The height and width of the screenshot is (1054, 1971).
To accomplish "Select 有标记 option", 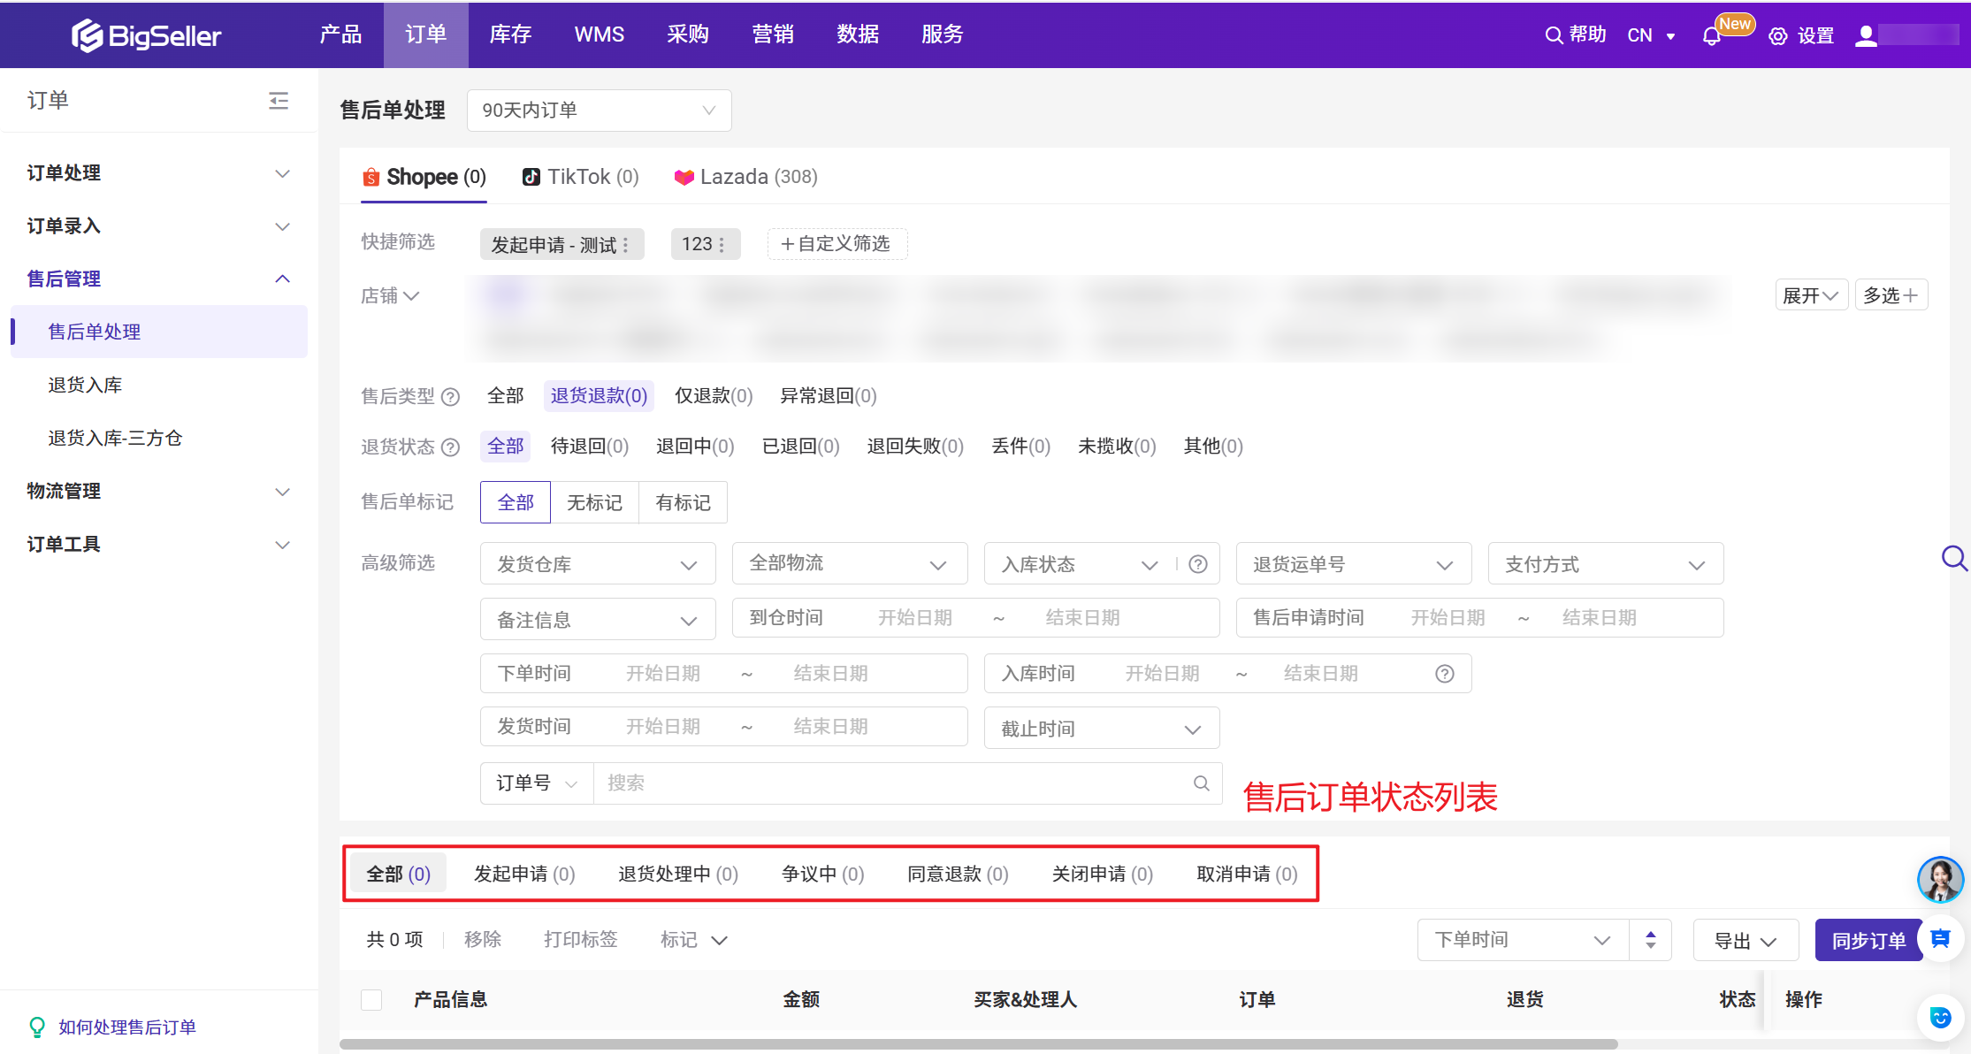I will click(x=683, y=502).
